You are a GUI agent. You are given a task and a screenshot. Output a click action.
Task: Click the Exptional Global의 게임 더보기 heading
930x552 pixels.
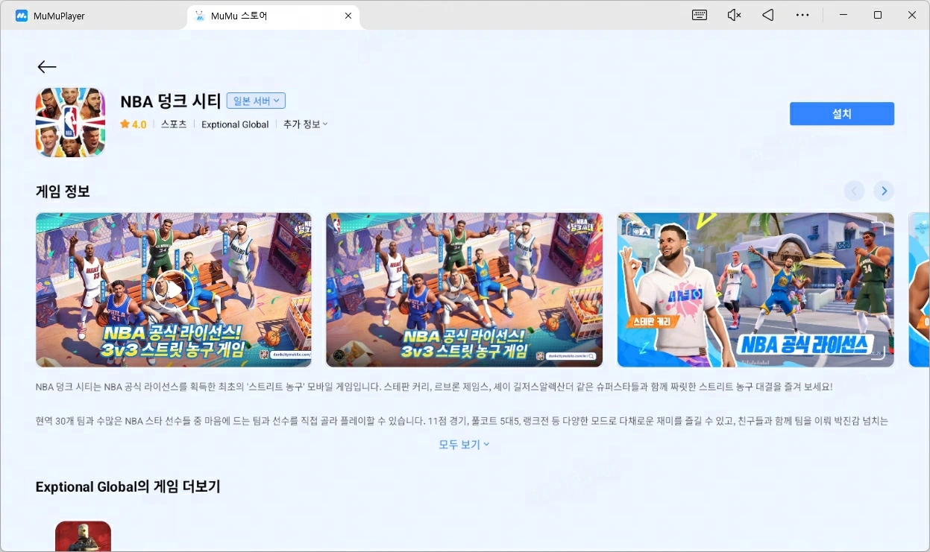pos(128,486)
